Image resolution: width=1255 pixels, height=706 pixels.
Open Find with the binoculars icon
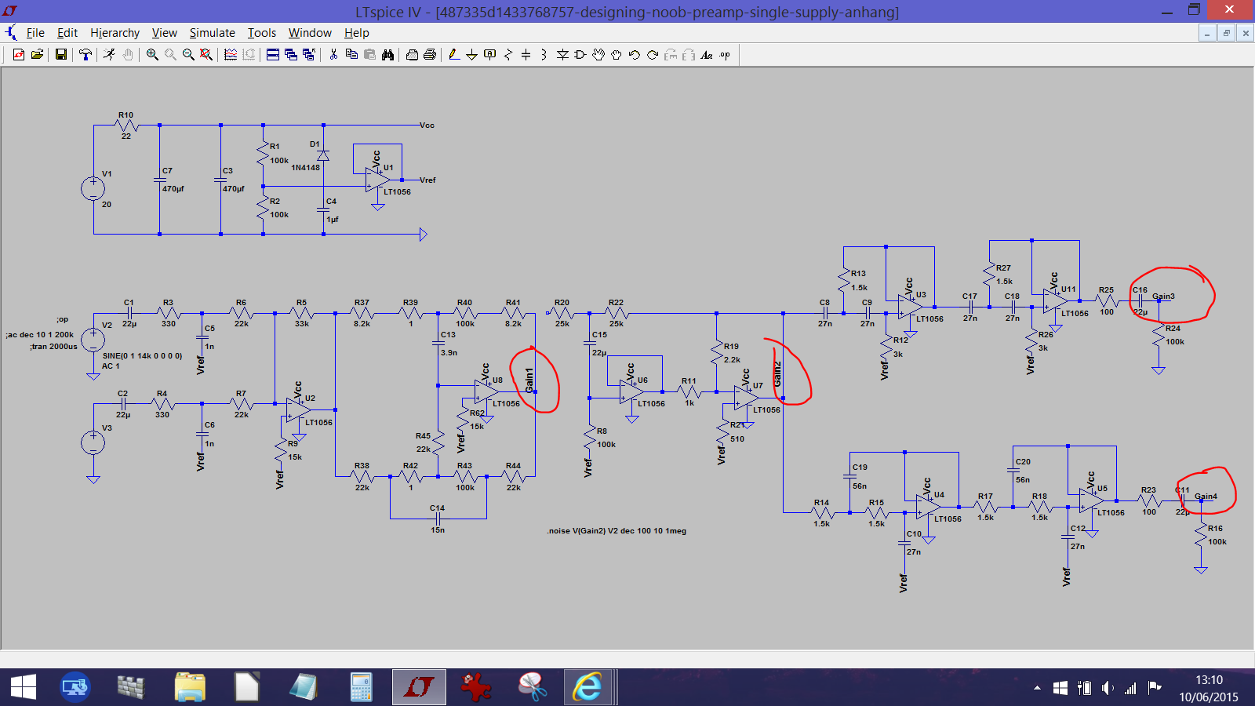[x=387, y=55]
